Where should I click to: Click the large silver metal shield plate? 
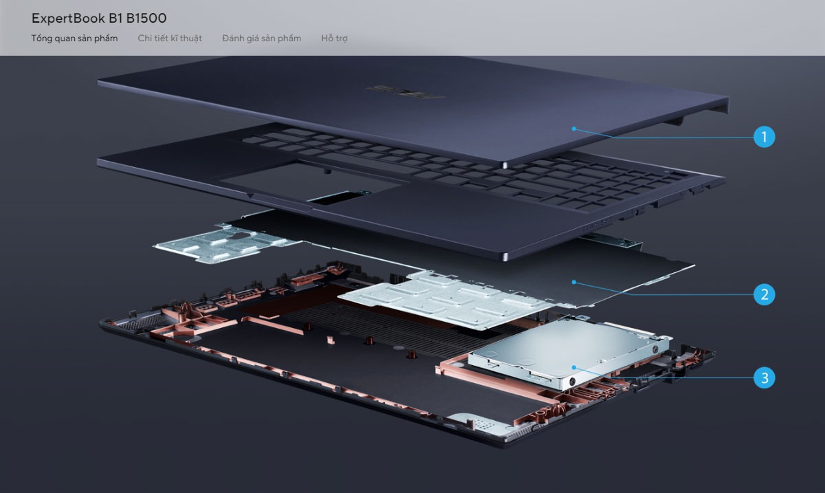pyautogui.click(x=440, y=297)
